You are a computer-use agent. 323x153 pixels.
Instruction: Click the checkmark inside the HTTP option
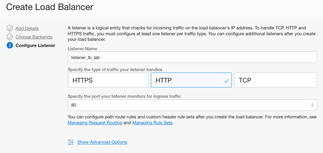(x=226, y=81)
